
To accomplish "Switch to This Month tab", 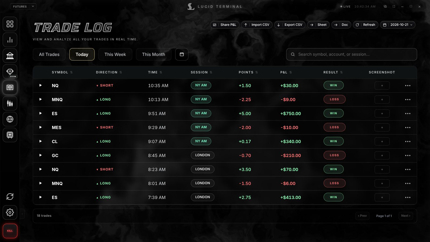I will [x=153, y=54].
